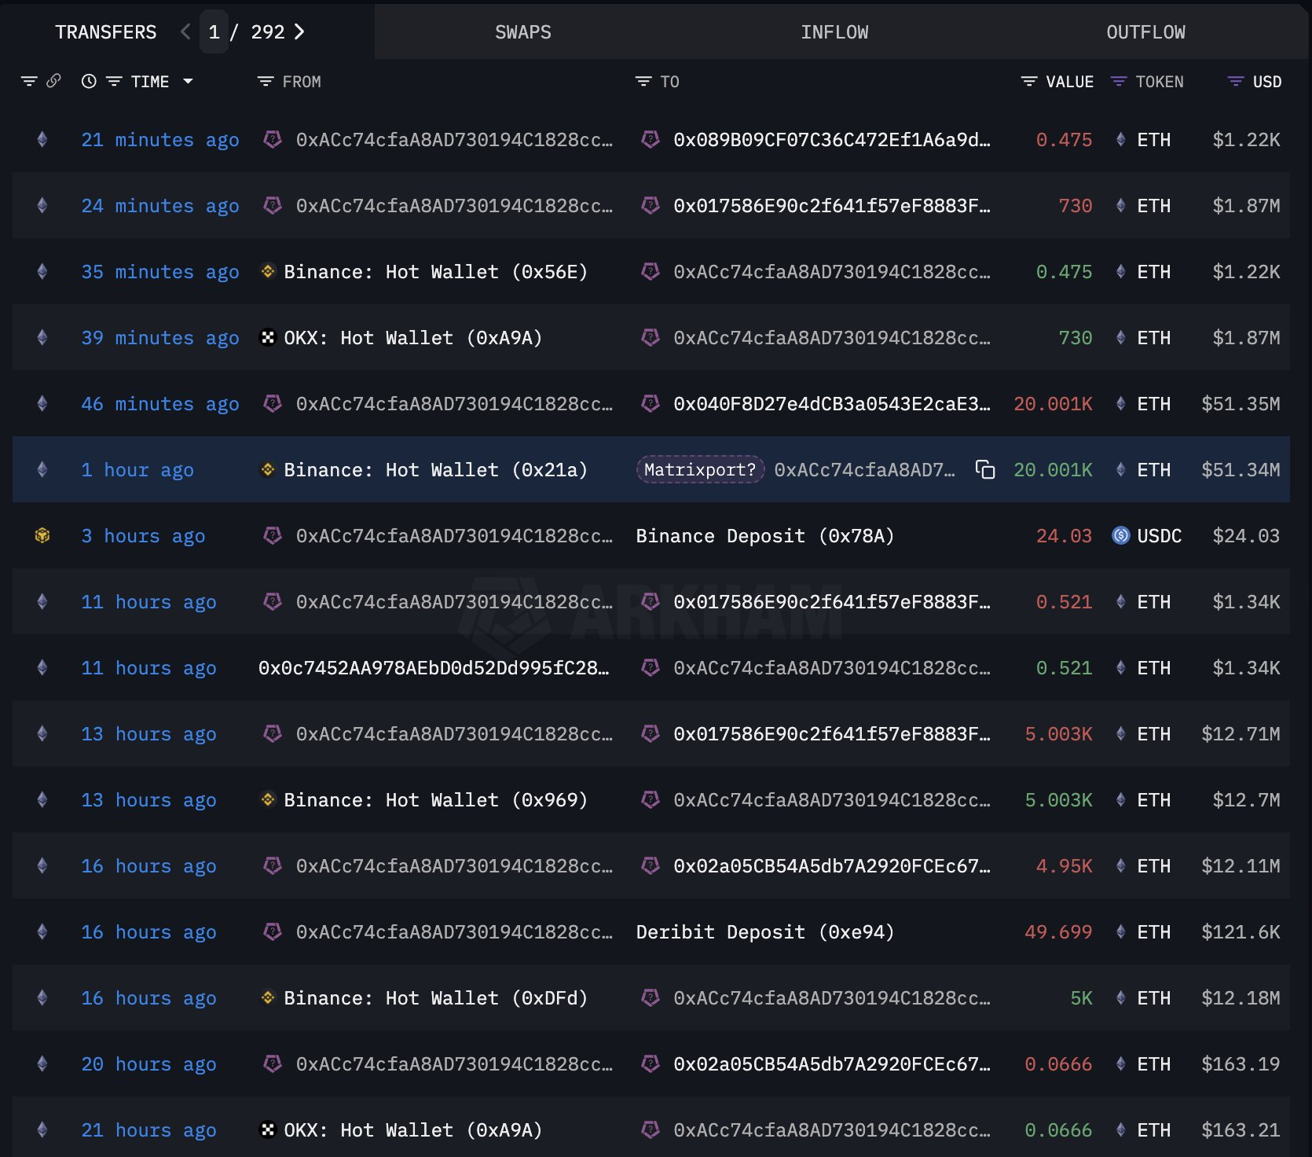This screenshot has height=1157, width=1312.
Task: Click the chain icon of 3 hours ago row
Action: point(42,535)
